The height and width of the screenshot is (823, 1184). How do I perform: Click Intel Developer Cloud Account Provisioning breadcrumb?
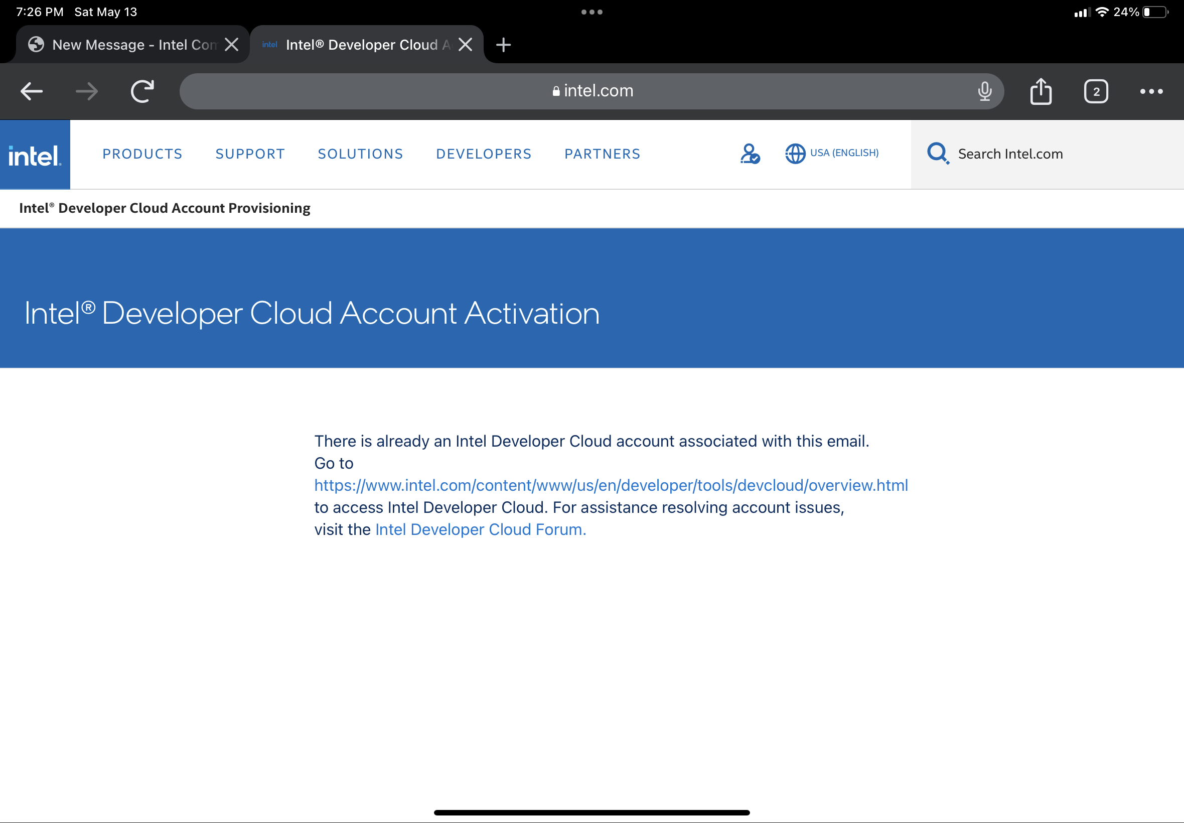point(164,208)
